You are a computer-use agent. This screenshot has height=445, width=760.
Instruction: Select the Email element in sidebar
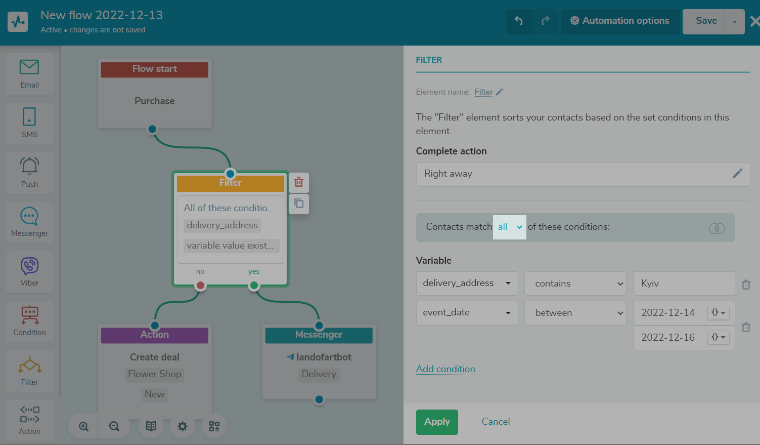29,74
